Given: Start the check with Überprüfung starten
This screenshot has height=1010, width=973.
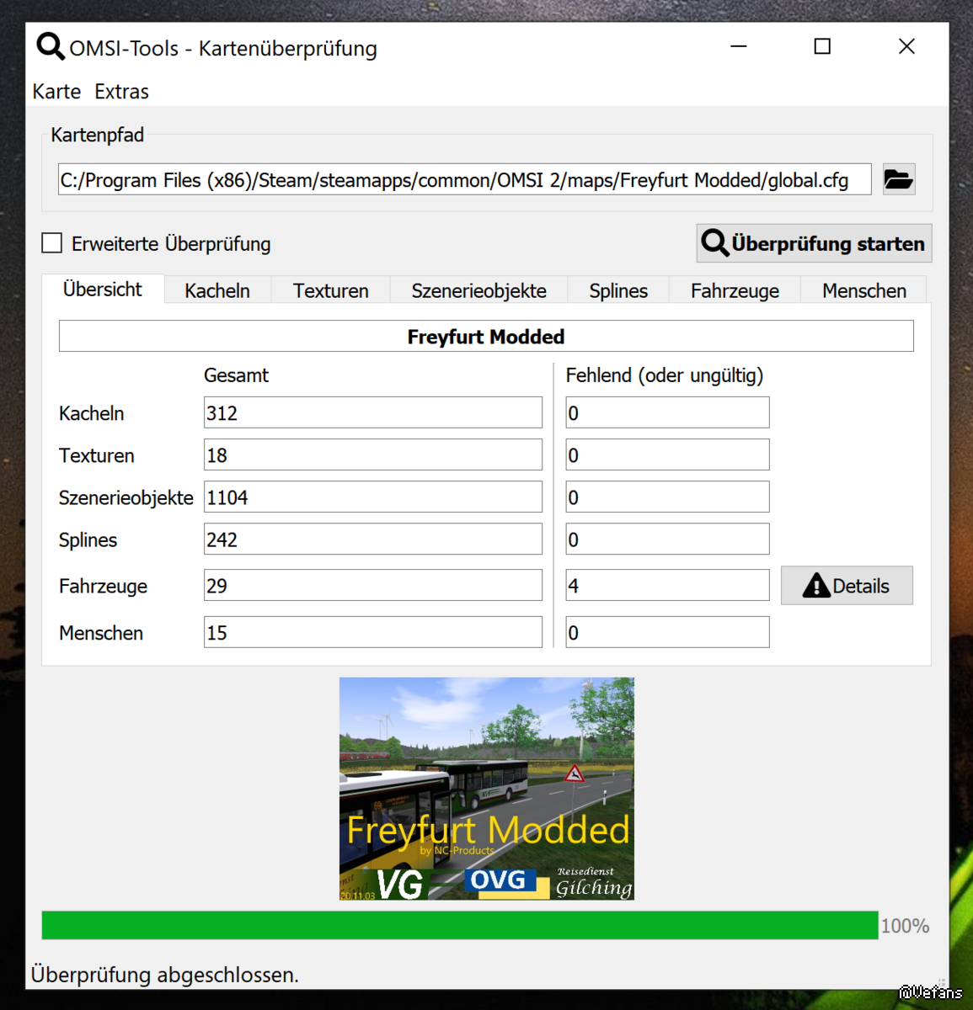Looking at the screenshot, I should pos(814,243).
